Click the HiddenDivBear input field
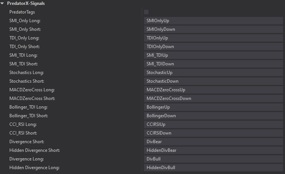The height and width of the screenshot is (174, 285). [213, 150]
